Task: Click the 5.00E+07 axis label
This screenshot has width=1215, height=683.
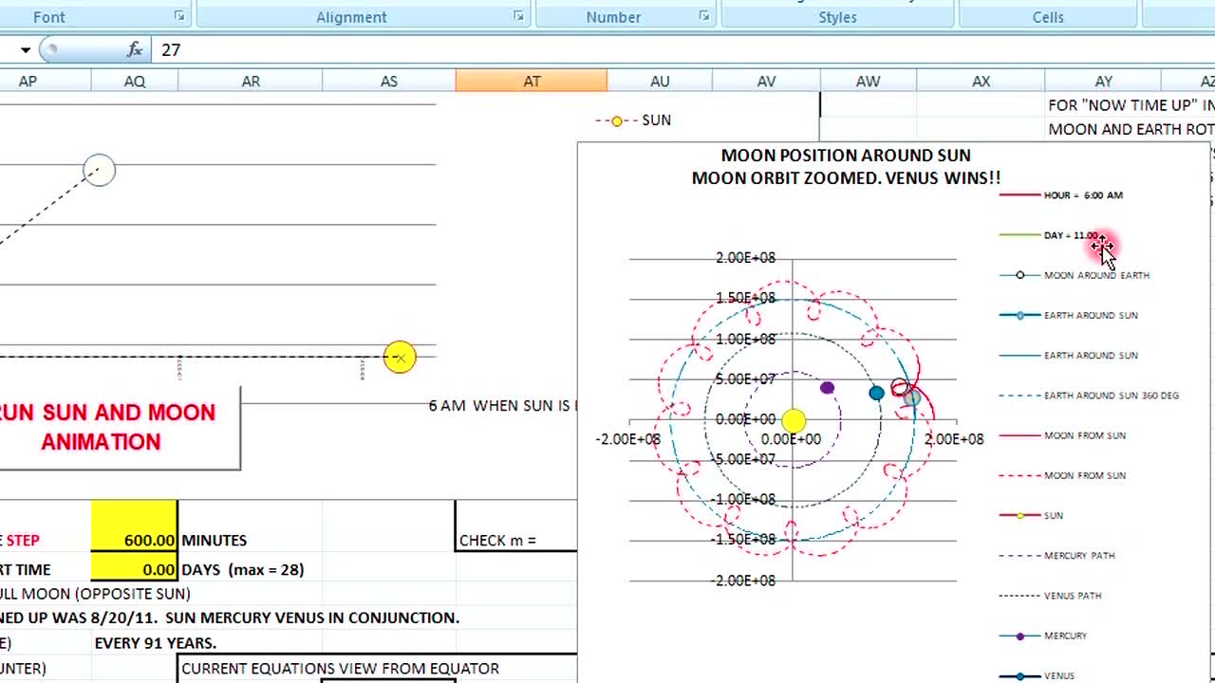Action: (x=746, y=378)
